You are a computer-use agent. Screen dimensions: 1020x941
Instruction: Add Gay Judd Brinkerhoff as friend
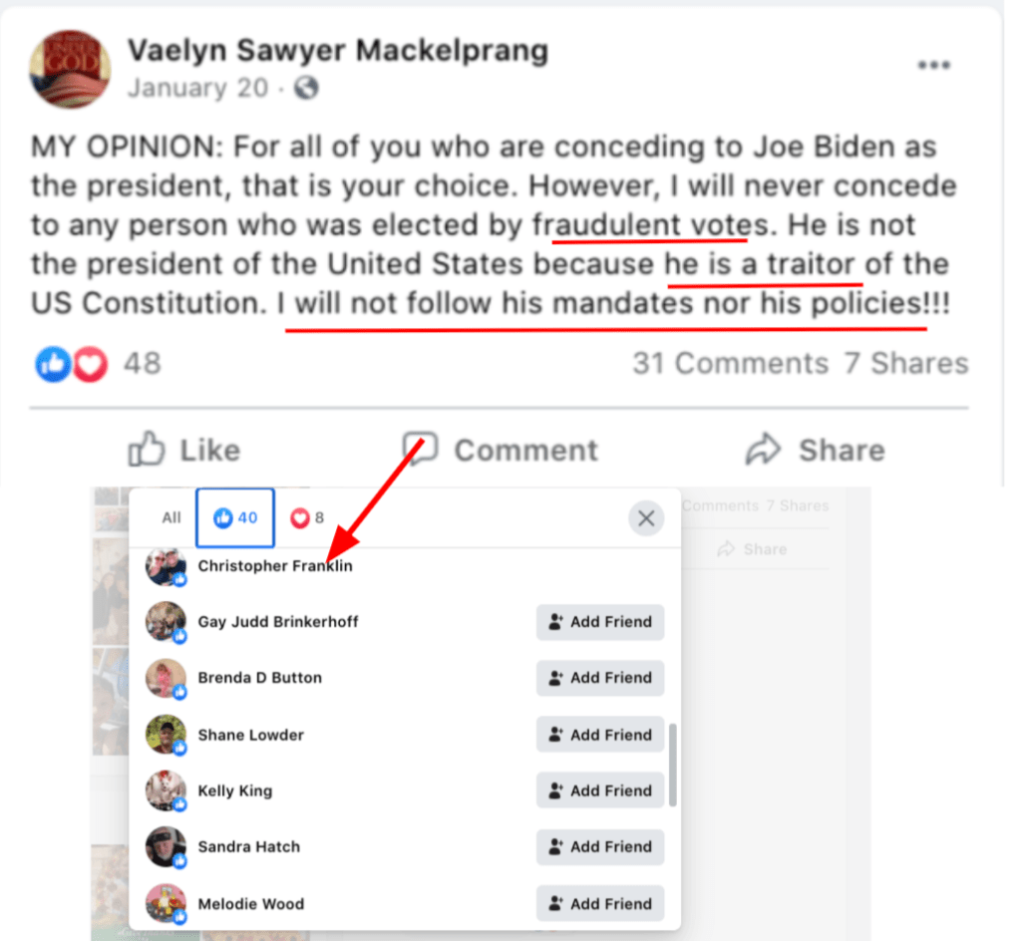[600, 622]
